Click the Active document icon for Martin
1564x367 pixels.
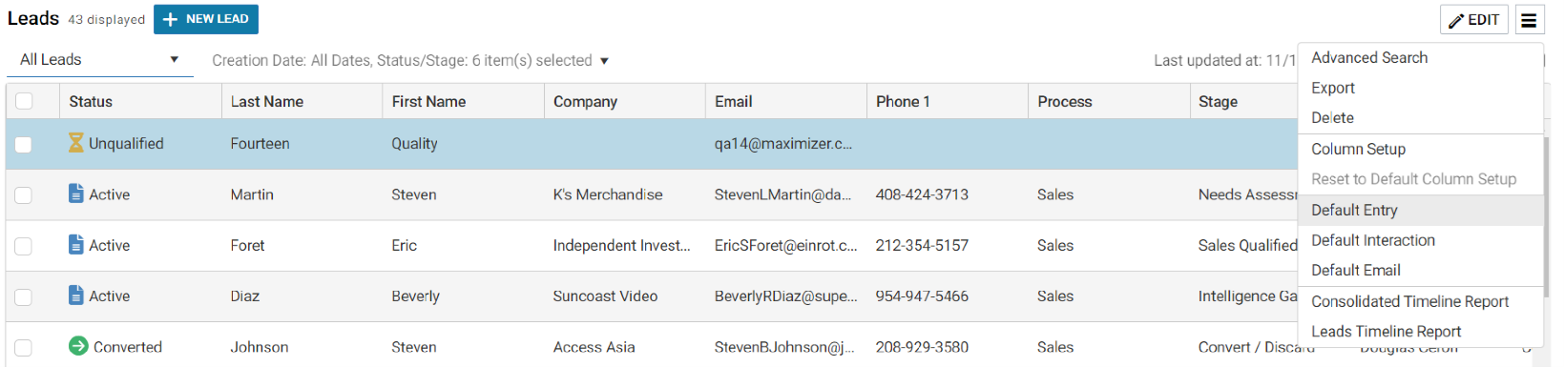click(x=76, y=194)
